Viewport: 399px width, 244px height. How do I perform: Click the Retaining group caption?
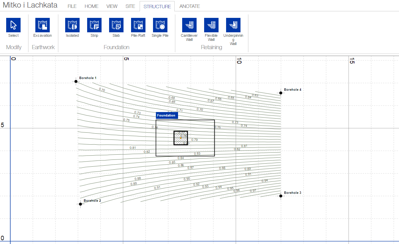pos(211,47)
